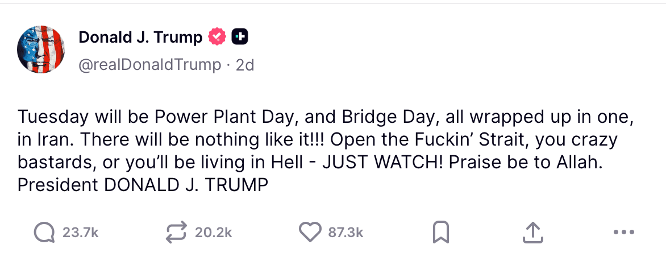Click the 87.3k likes count

(346, 232)
